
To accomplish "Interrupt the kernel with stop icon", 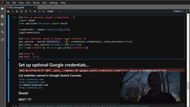I will pyautogui.click(x=35, y=11).
